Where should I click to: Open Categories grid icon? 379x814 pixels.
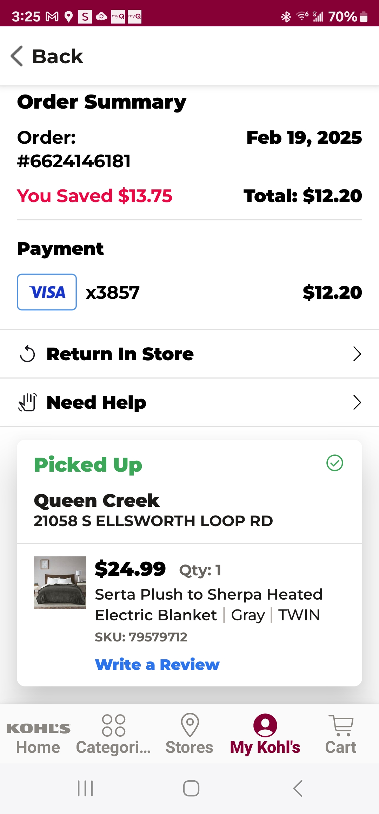pos(113,725)
